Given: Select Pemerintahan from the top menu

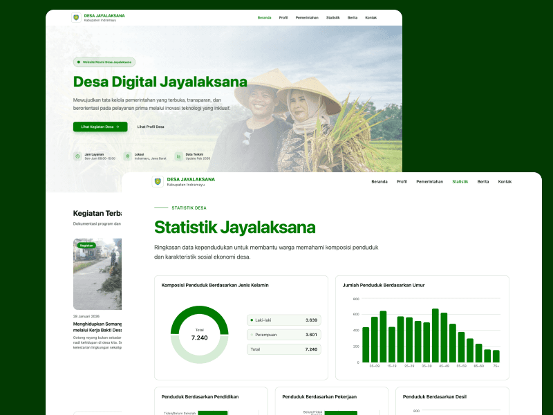Looking at the screenshot, I should click(430, 181).
